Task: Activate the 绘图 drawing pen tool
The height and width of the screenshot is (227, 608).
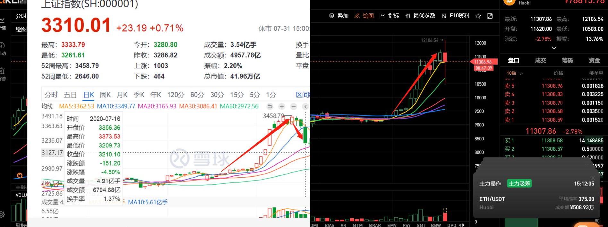Action: 364,16
